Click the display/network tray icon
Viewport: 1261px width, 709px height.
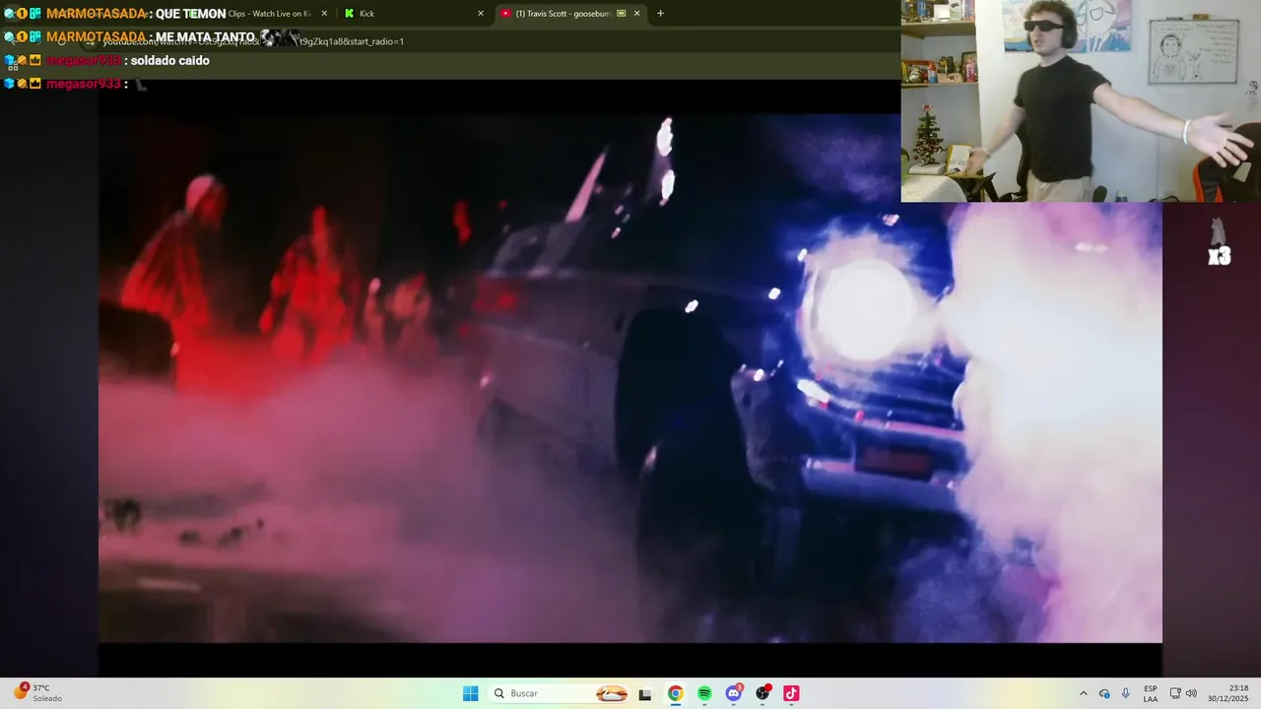(1175, 693)
